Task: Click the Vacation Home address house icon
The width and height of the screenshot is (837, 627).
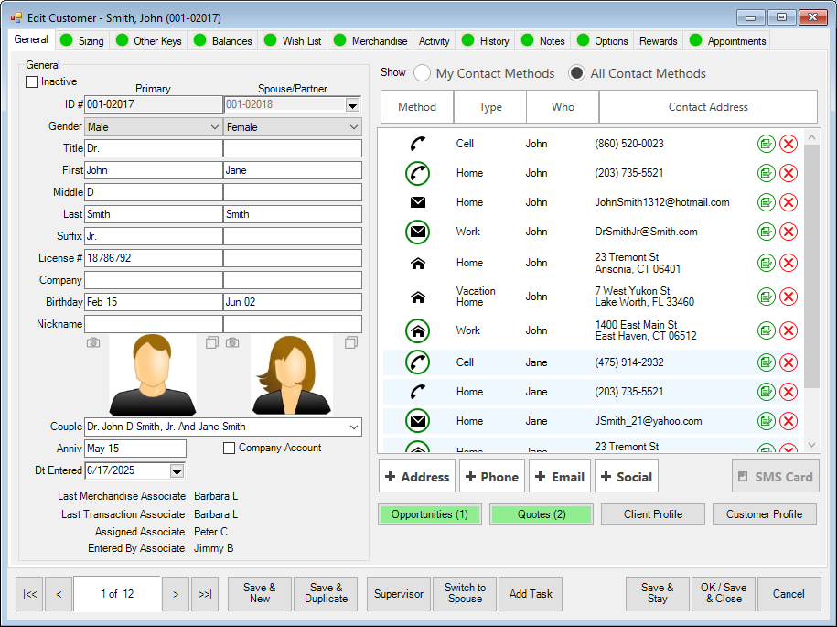Action: point(417,297)
